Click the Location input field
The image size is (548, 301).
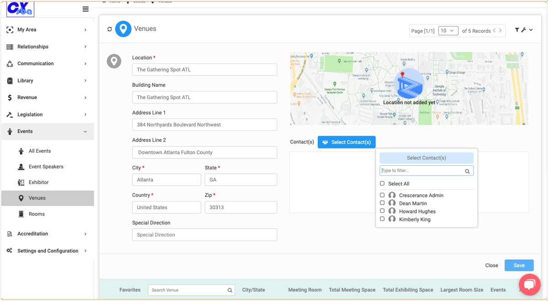(x=205, y=69)
